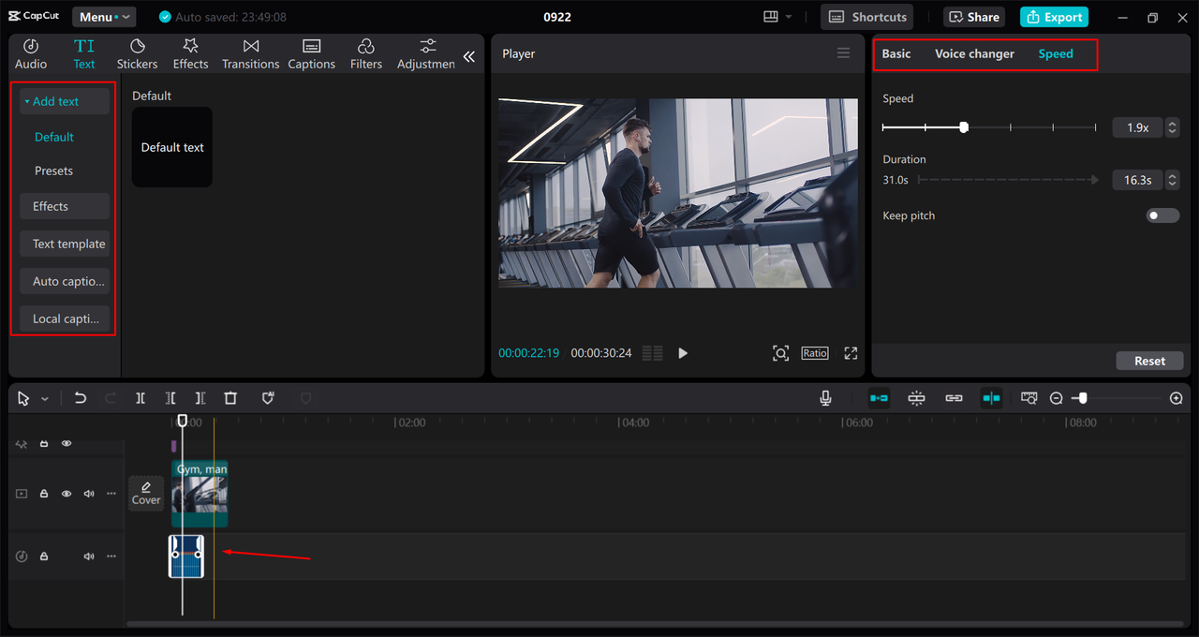Start voiceover recording with microphone icon
Image resolution: width=1199 pixels, height=637 pixels.
pyautogui.click(x=825, y=398)
